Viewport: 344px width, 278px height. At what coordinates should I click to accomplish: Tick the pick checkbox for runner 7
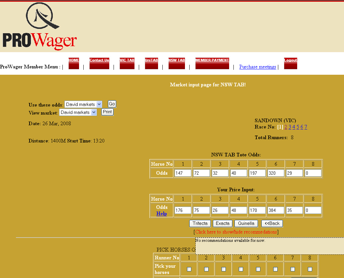[x=293, y=269]
